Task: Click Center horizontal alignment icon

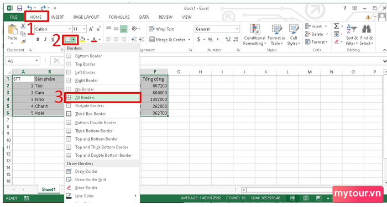Action: pyautogui.click(x=116, y=39)
